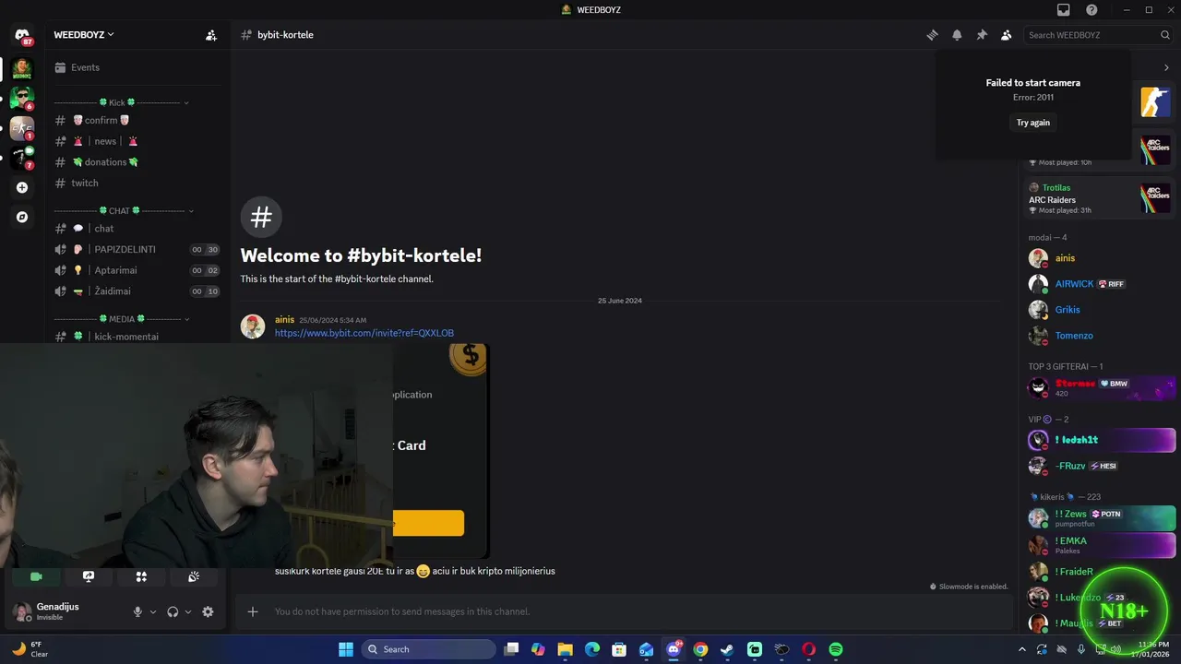Open Soundboard icon
This screenshot has width=1181, height=664.
point(194,576)
